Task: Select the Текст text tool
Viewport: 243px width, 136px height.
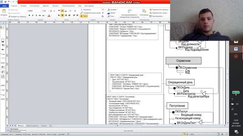Action: pyautogui.click(x=84, y=16)
